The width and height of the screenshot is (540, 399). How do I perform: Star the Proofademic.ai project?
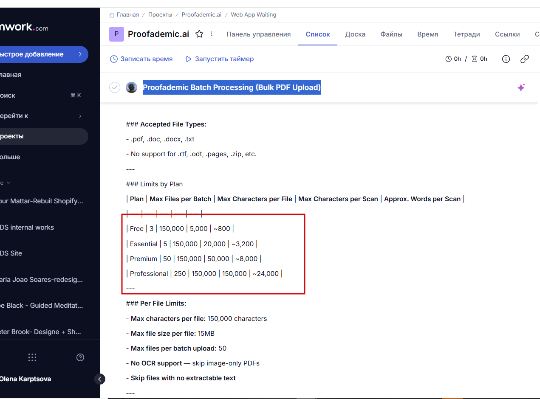tap(199, 34)
